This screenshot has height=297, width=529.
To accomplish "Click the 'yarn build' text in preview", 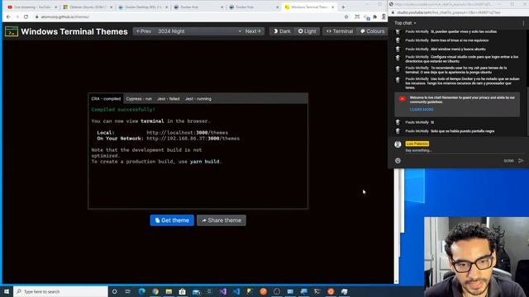I will coord(204,162).
